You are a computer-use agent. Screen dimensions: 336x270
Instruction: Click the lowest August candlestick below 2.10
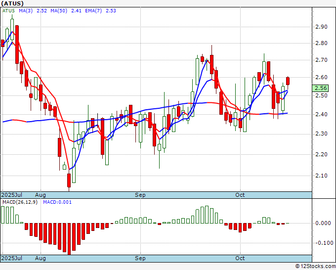point(69,180)
